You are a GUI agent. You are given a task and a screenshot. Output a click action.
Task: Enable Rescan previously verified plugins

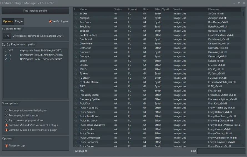point(6,110)
